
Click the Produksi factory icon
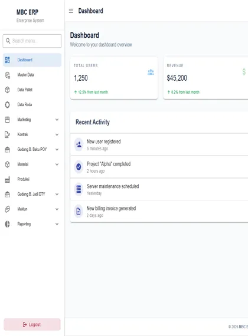(x=7, y=179)
